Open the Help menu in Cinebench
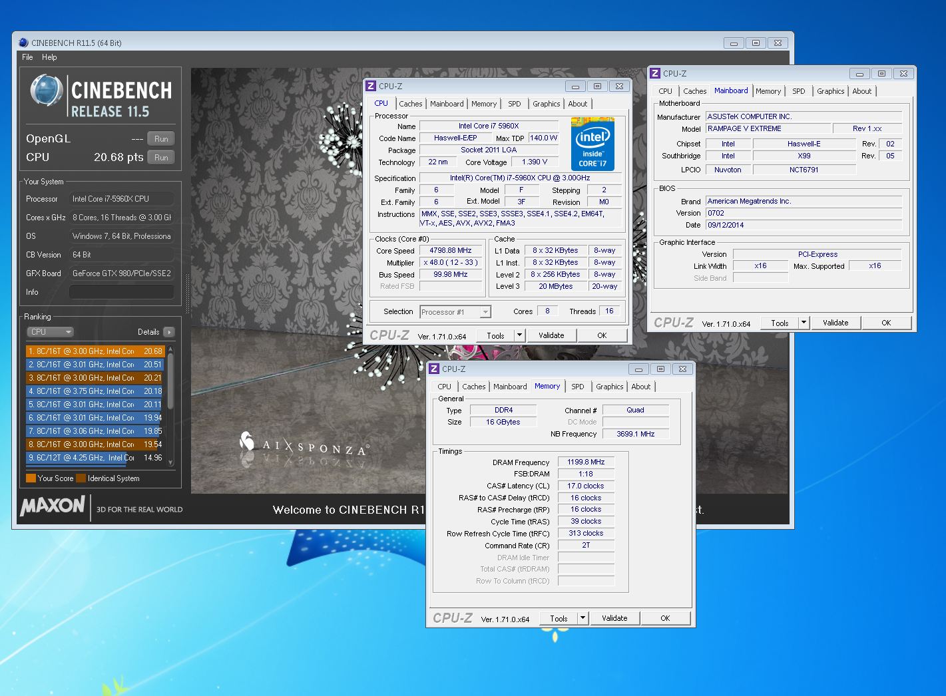Viewport: 946px width, 696px height. tap(49, 57)
